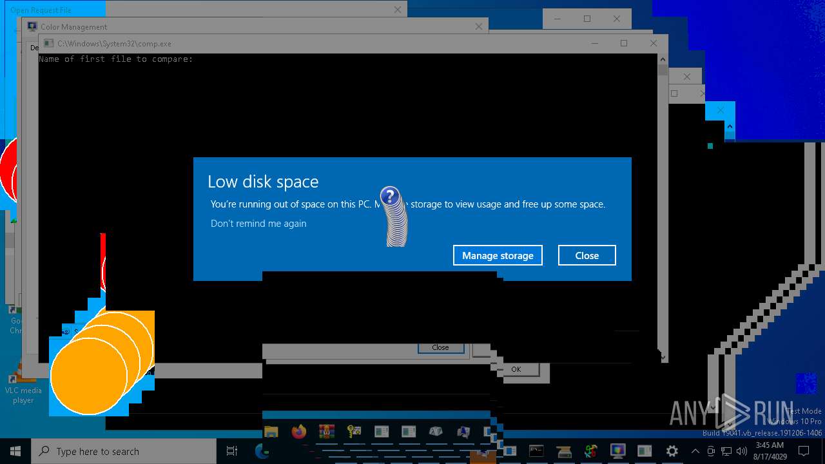Viewport: 825px width, 464px height.
Task: Launch Microsoft Edge from the taskbar
Action: click(262, 451)
